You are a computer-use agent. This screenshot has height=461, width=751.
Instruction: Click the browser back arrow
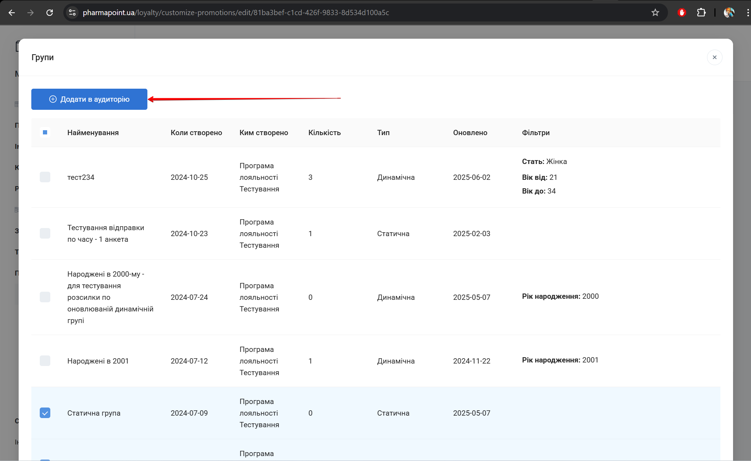(12, 13)
